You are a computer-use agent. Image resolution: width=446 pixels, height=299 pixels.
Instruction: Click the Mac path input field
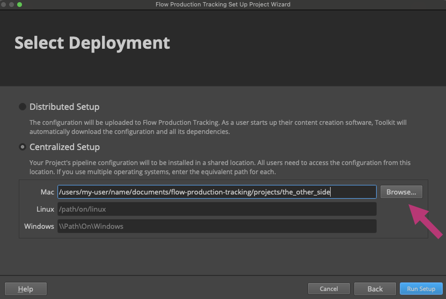217,192
